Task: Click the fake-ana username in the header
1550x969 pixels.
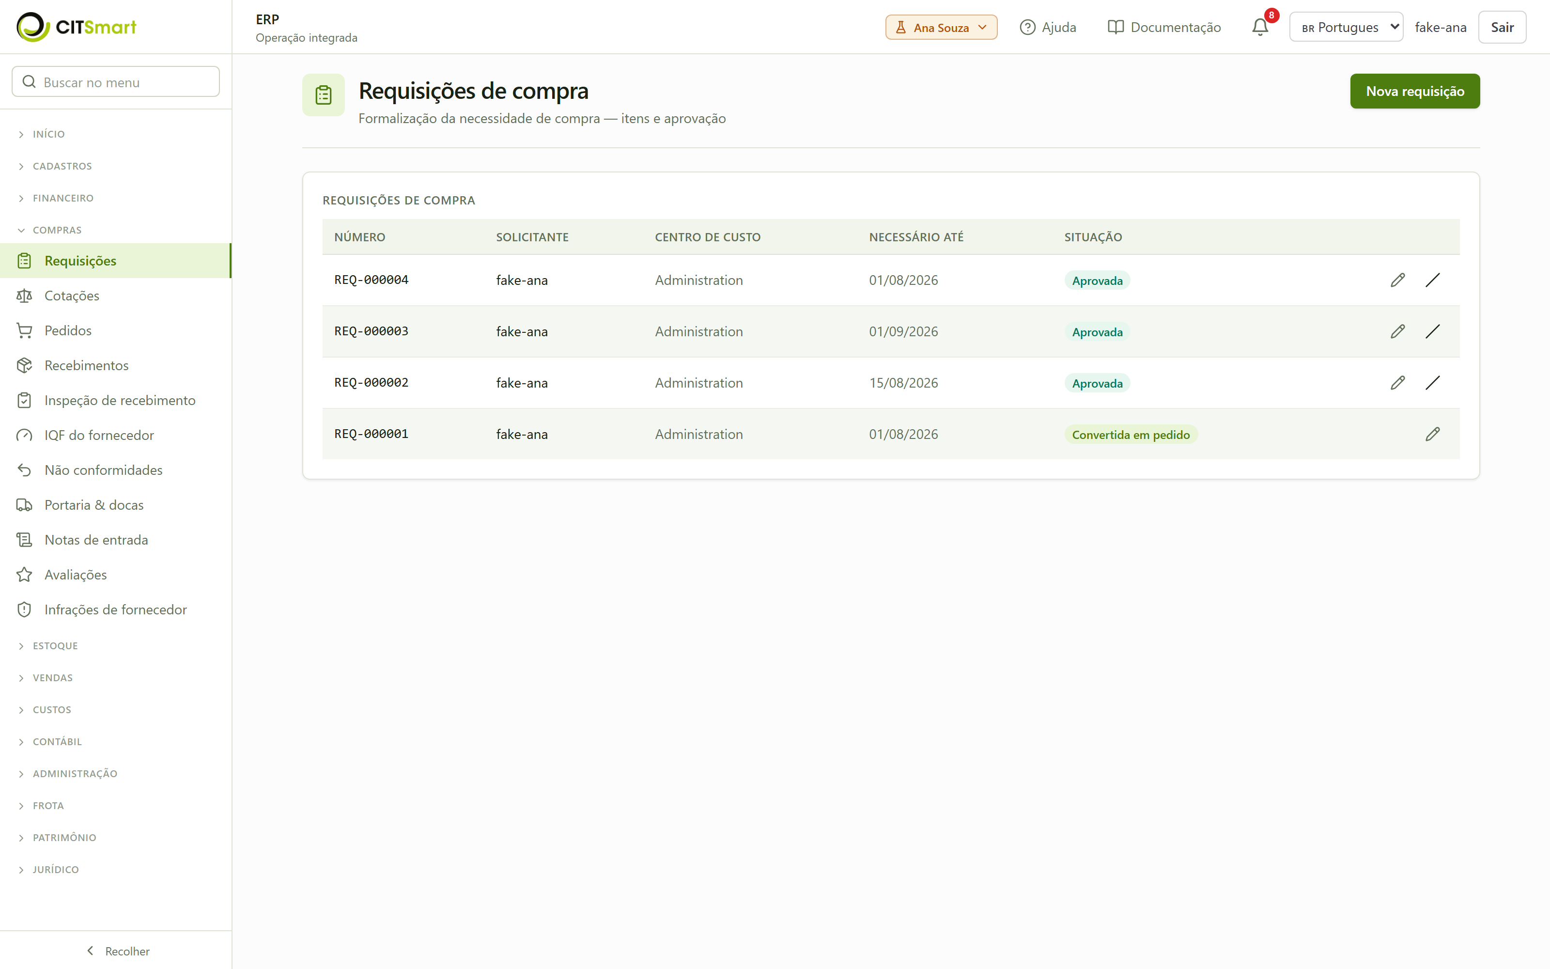Action: pos(1441,27)
